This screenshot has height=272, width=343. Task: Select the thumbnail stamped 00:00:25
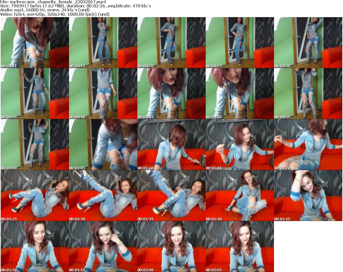[x=240, y=43]
